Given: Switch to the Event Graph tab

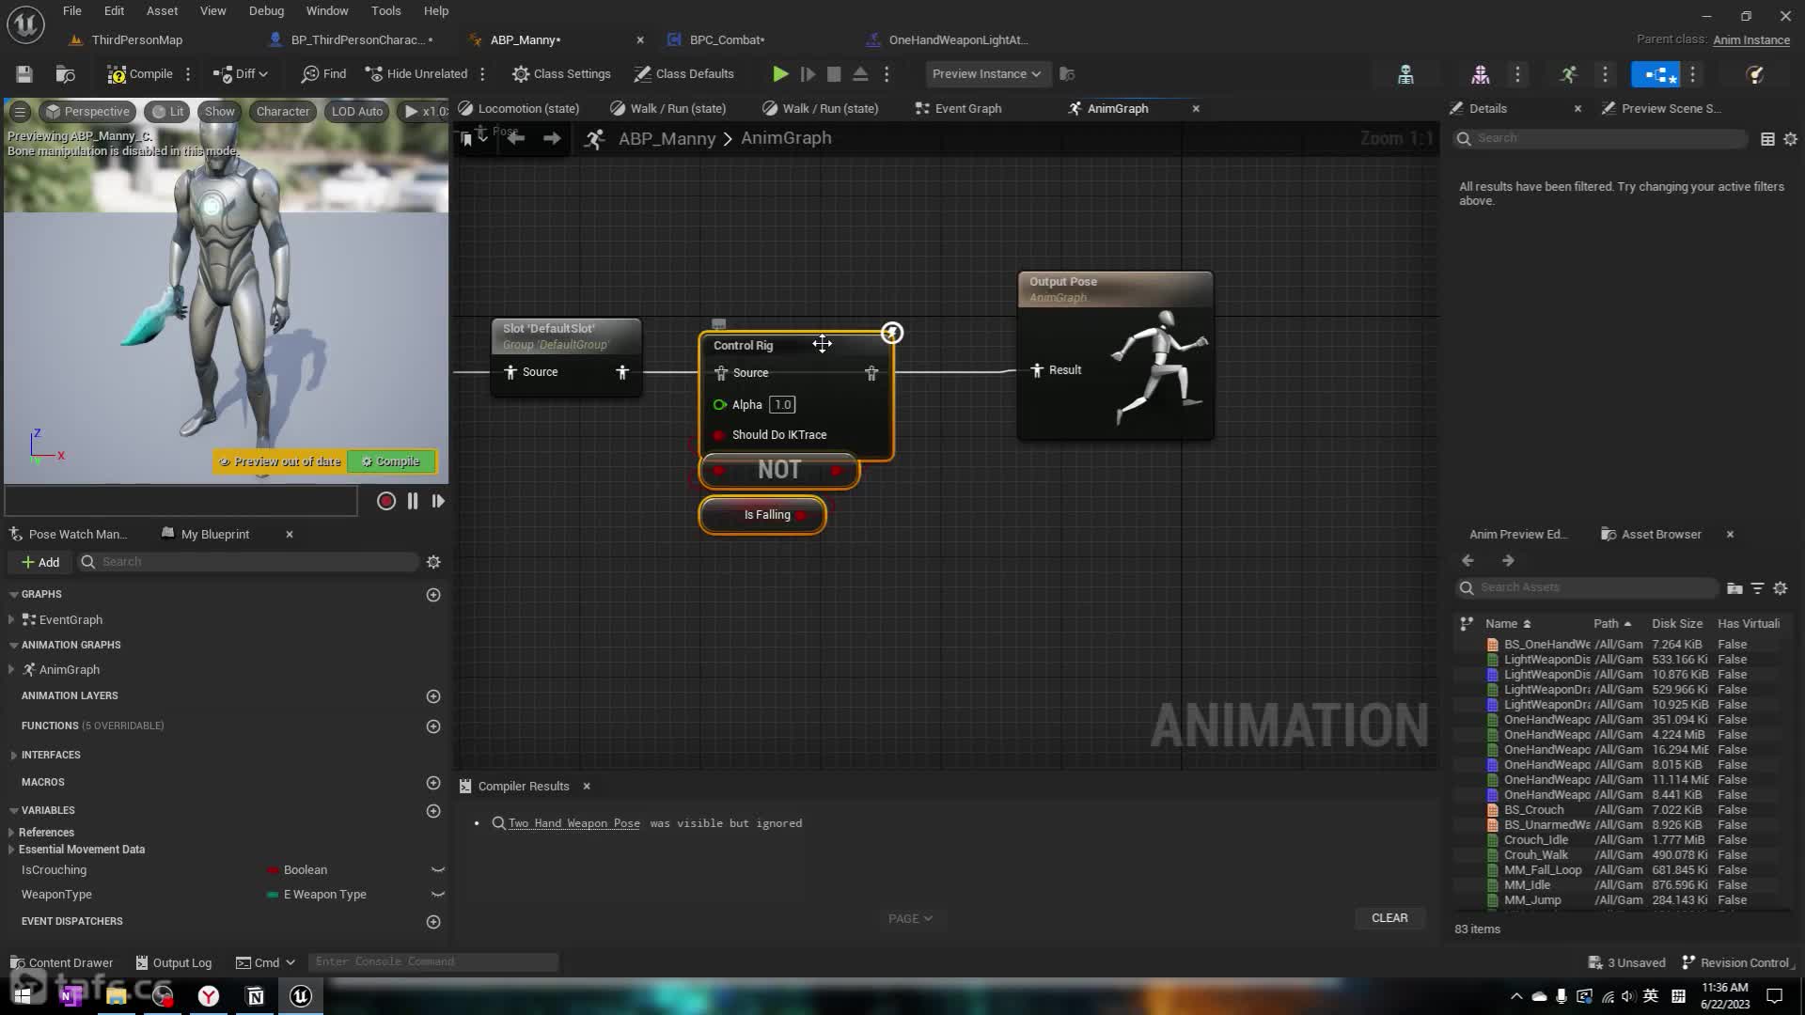Looking at the screenshot, I should point(967,109).
